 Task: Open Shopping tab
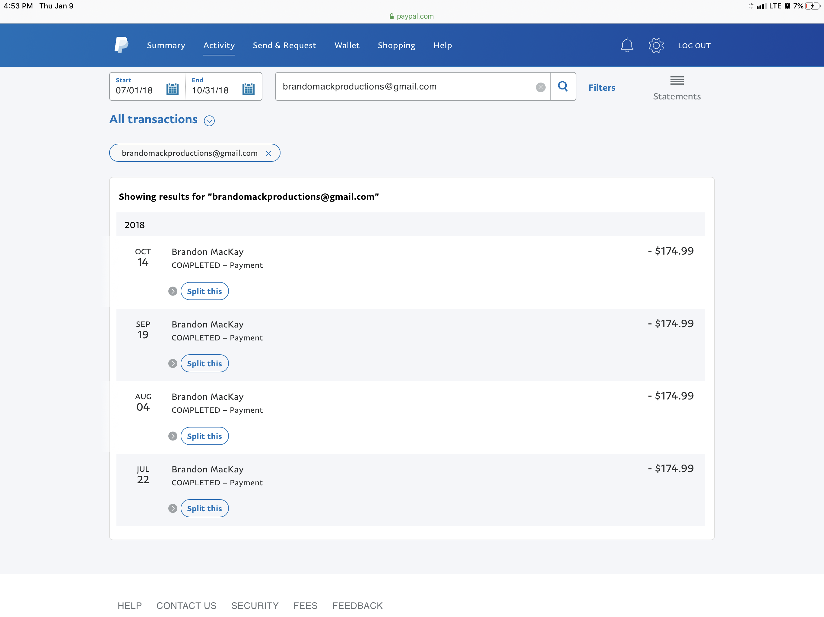396,45
